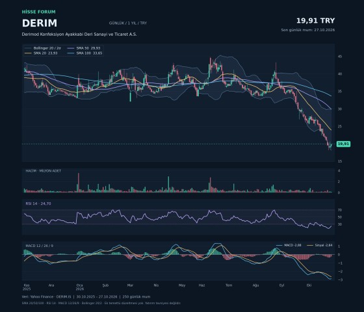Click the 'Haz' month axis label
Image resolution: width=364 pixels, height=312 pixels.
[201, 285]
